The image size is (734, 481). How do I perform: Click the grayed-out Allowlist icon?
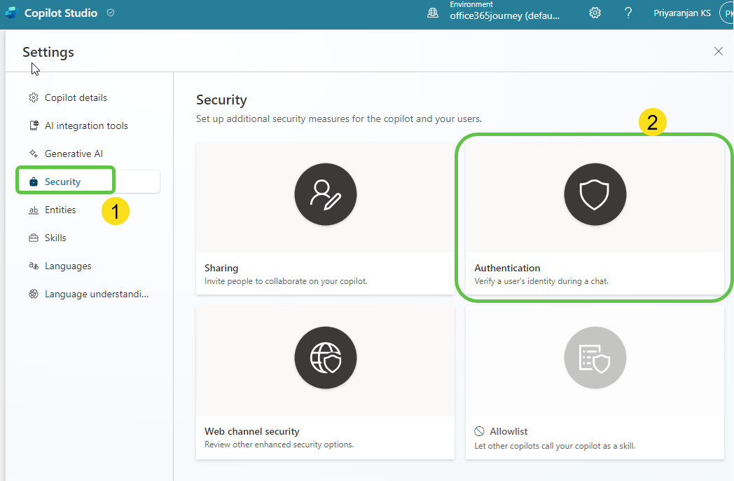(595, 358)
